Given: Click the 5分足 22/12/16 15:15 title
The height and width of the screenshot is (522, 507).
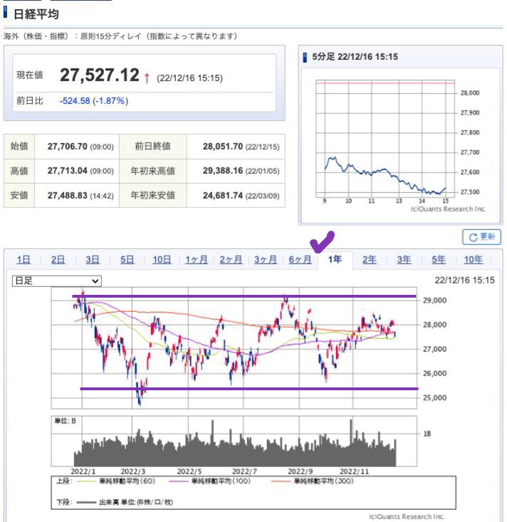Looking at the screenshot, I should (355, 57).
